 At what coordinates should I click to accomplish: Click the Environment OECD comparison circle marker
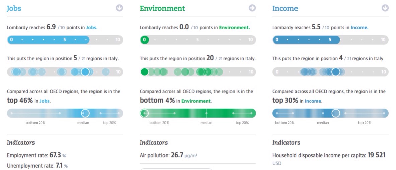(144, 113)
